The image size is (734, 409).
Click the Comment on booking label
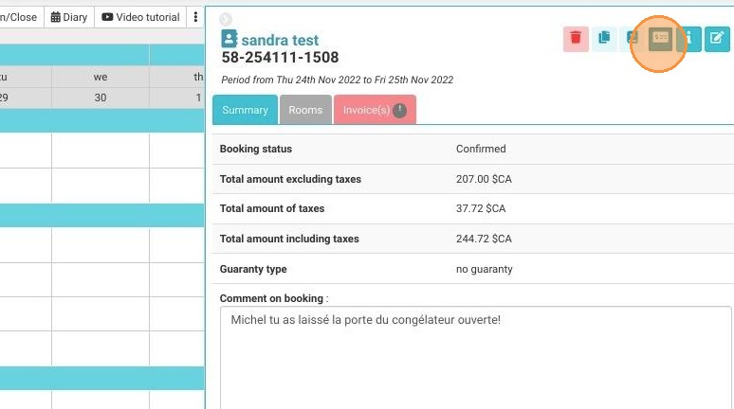click(271, 298)
